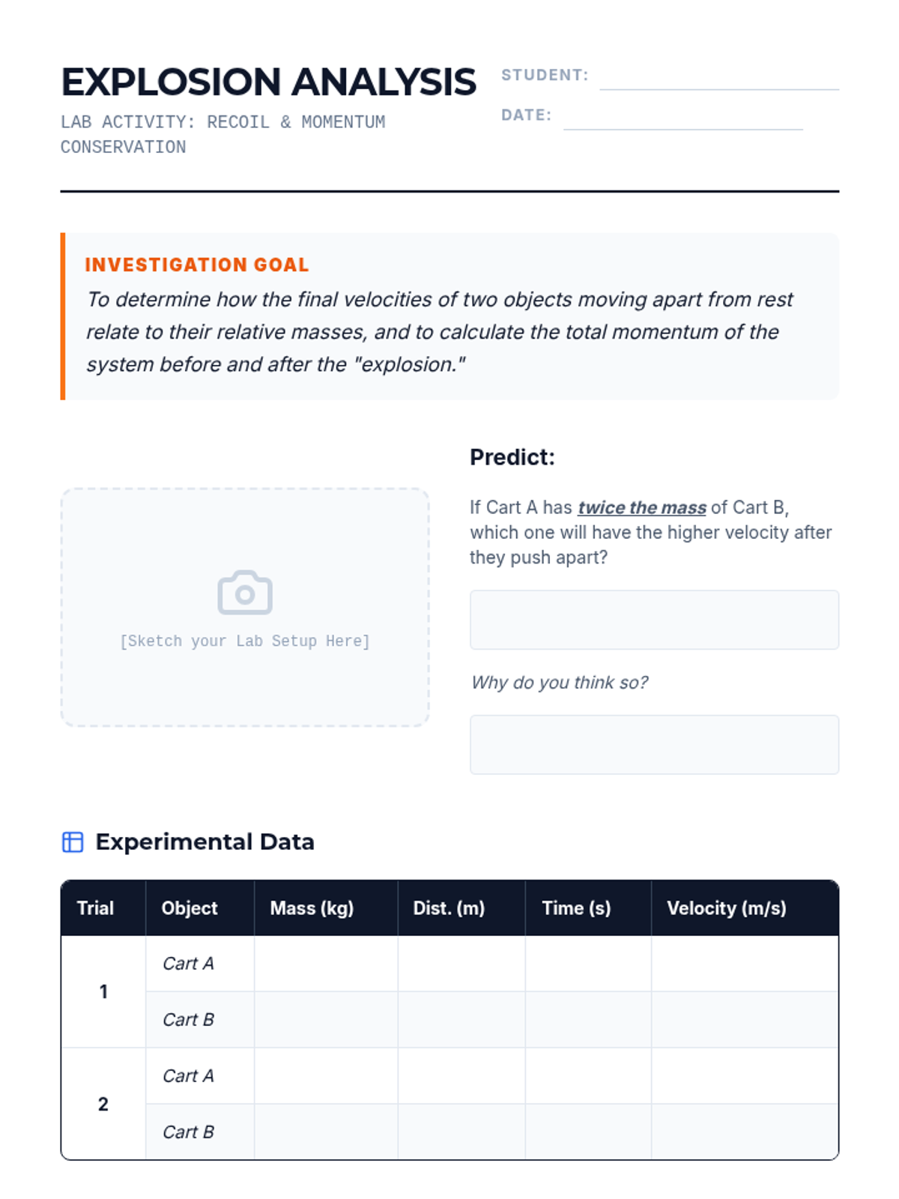Click Trial 2 Cart A time cell

pos(588,1076)
